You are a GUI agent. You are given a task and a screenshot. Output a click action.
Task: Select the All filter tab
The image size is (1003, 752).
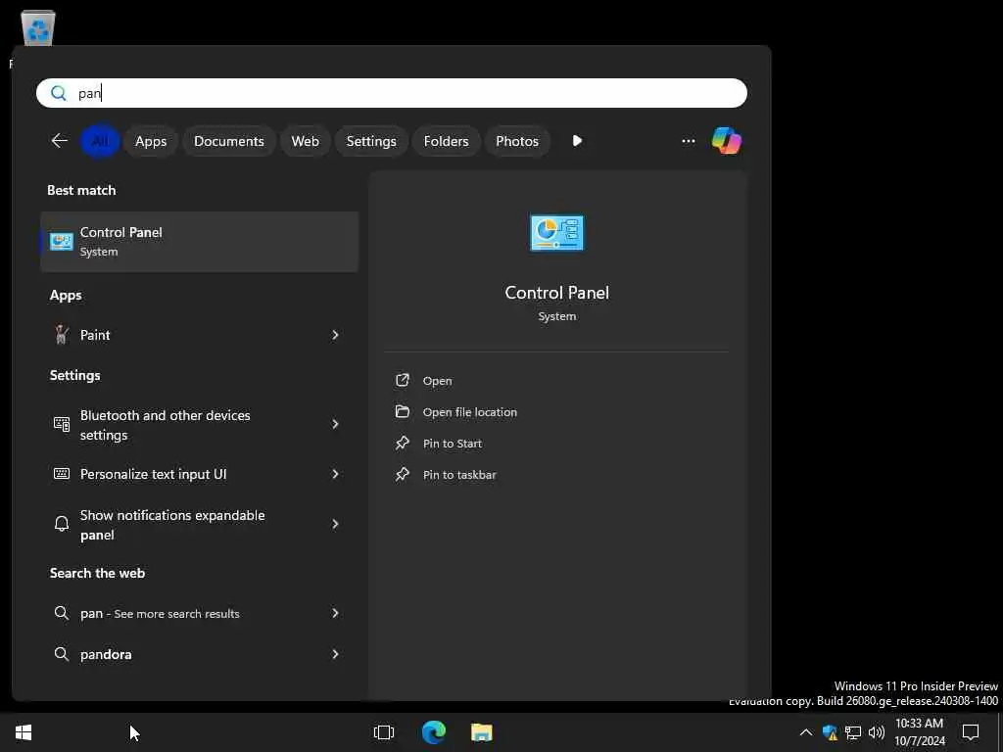pyautogui.click(x=100, y=141)
